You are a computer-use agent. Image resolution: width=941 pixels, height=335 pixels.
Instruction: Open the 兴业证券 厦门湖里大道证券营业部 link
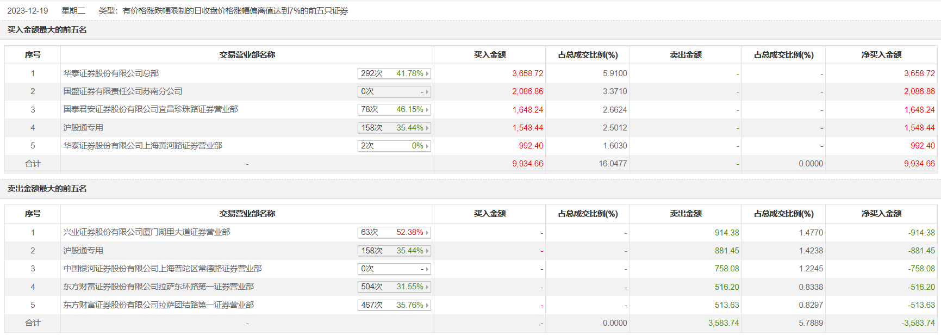(x=147, y=232)
